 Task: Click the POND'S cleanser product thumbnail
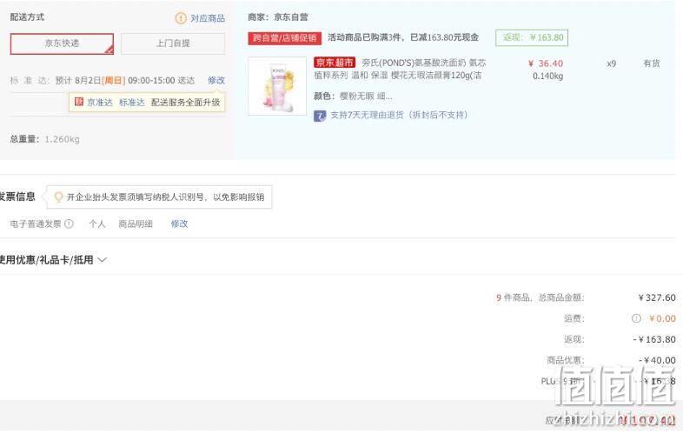point(277,86)
